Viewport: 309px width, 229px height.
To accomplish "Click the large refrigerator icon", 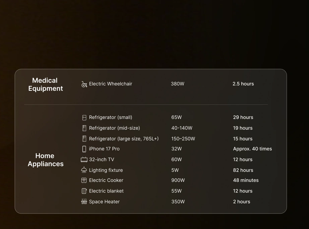I will [84, 139].
